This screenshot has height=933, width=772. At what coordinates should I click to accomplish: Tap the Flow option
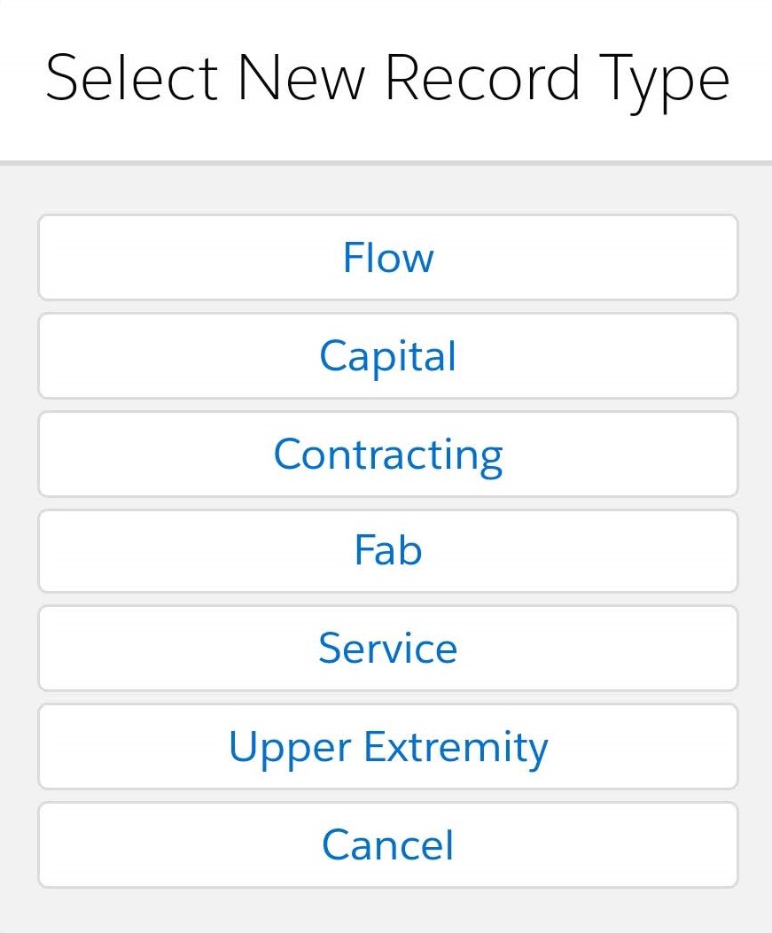(387, 258)
